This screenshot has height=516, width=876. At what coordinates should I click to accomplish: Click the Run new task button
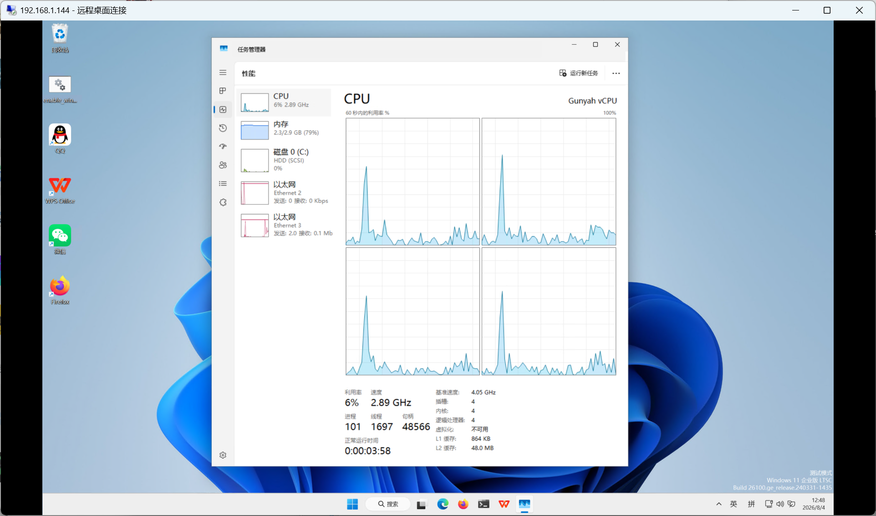point(579,73)
